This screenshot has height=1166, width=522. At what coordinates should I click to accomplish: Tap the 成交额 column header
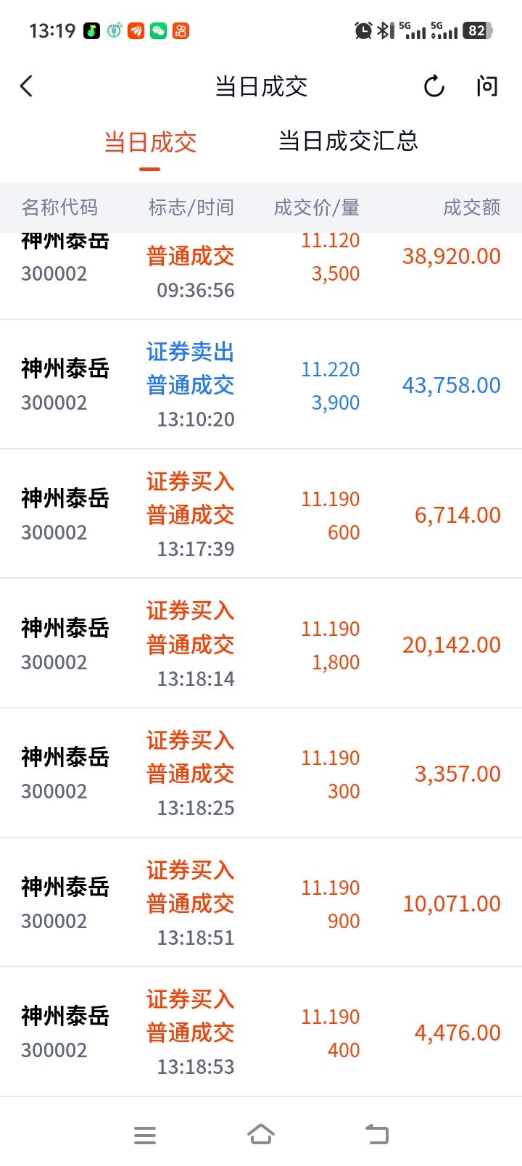[x=472, y=207]
